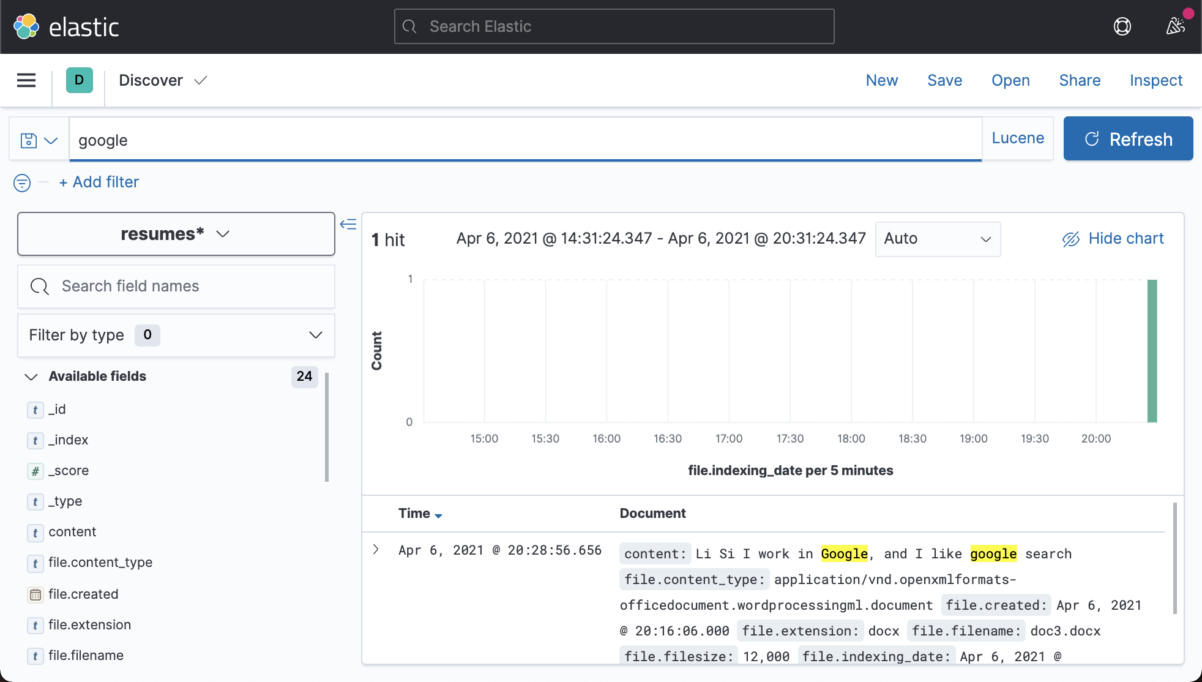The height and width of the screenshot is (682, 1202).
Task: Open the resumes* index pattern dropdown
Action: point(175,233)
